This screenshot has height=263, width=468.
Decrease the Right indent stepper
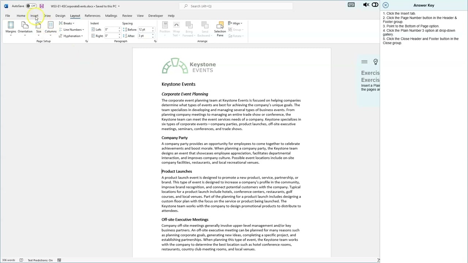coord(119,37)
